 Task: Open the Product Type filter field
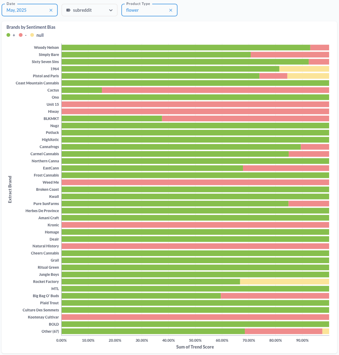(149, 10)
